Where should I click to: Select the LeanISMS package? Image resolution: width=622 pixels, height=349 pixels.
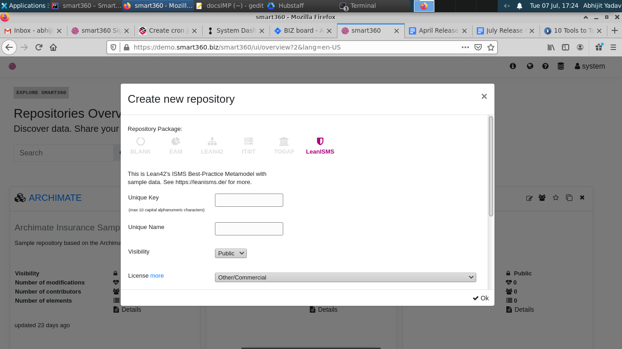[320, 146]
